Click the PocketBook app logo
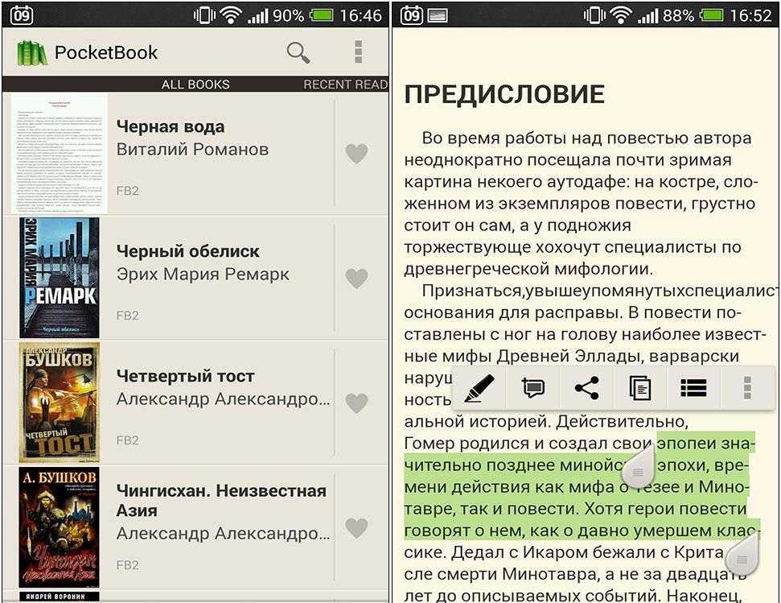 point(32,53)
